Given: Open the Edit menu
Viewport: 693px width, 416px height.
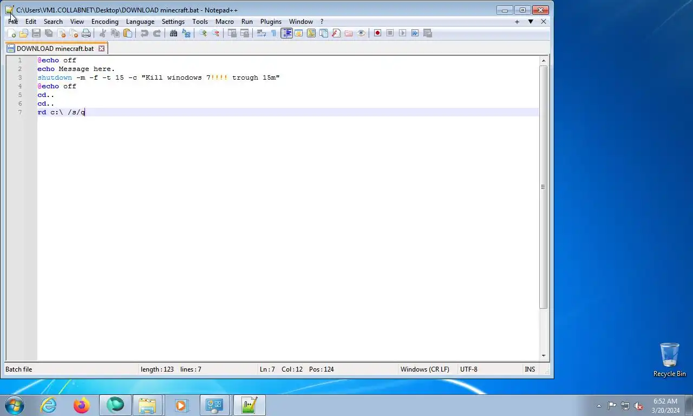Looking at the screenshot, I should coord(31,22).
